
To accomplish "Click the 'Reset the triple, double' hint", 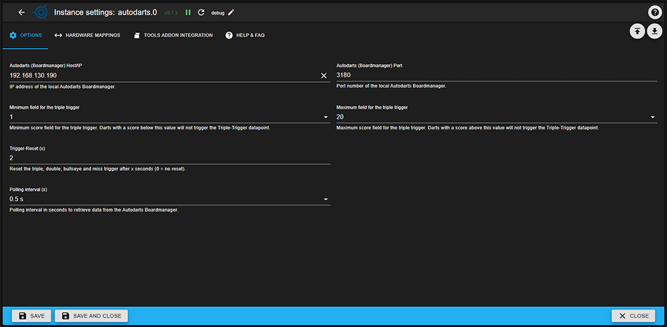I will tap(97, 169).
